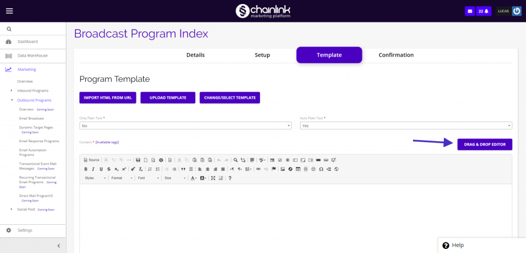This screenshot has height=253, width=526.
Task: Click Import HTML From URL button
Action: 108,98
